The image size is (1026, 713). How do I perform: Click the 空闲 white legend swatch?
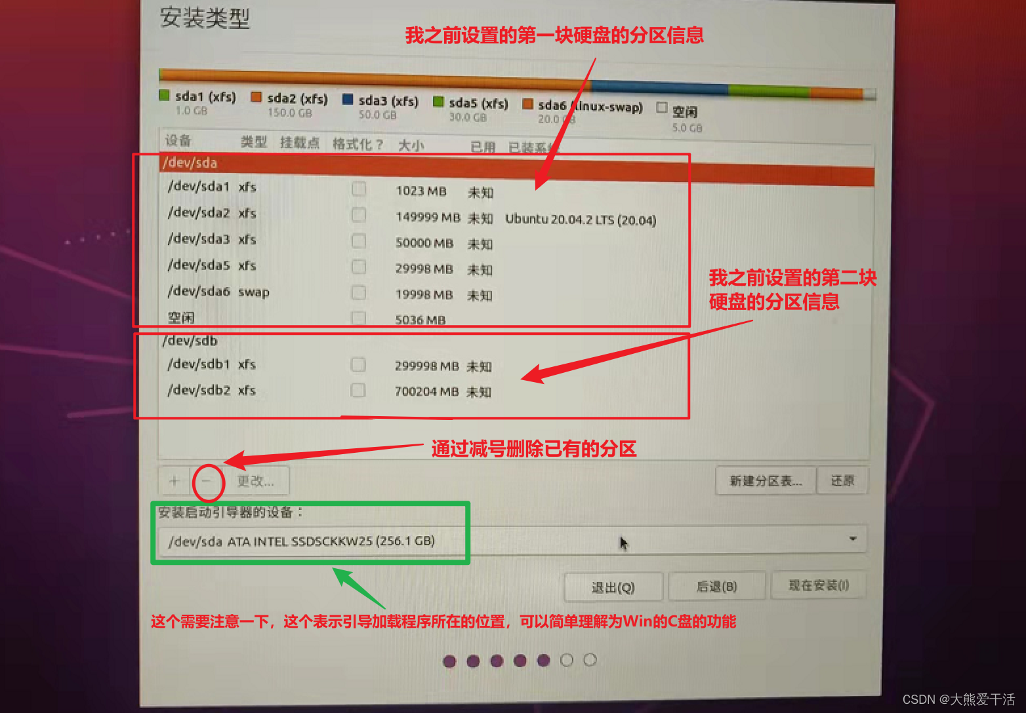(662, 107)
